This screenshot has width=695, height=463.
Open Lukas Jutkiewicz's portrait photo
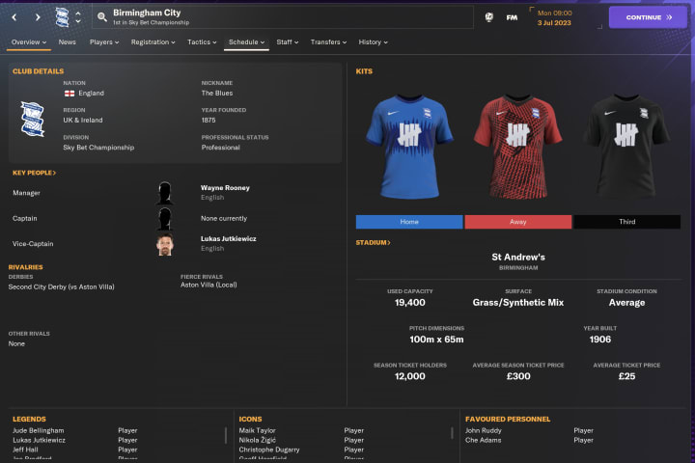pyautogui.click(x=165, y=244)
